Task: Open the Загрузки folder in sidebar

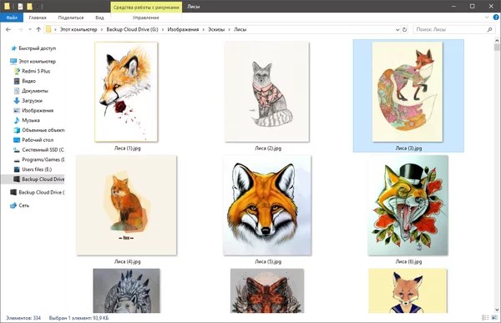Action: click(32, 101)
